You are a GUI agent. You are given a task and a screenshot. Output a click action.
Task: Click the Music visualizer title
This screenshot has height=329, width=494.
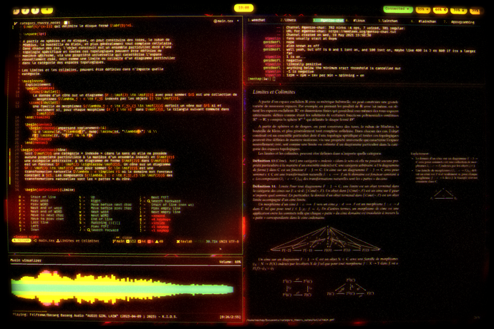pyautogui.click(x=26, y=260)
